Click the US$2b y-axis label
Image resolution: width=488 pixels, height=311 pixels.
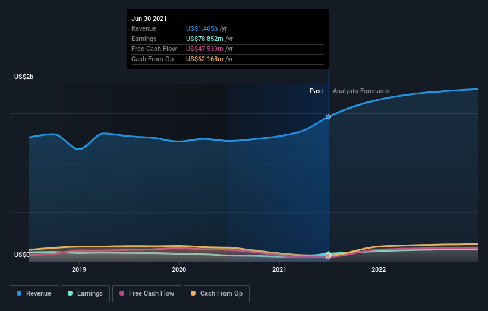pos(24,77)
